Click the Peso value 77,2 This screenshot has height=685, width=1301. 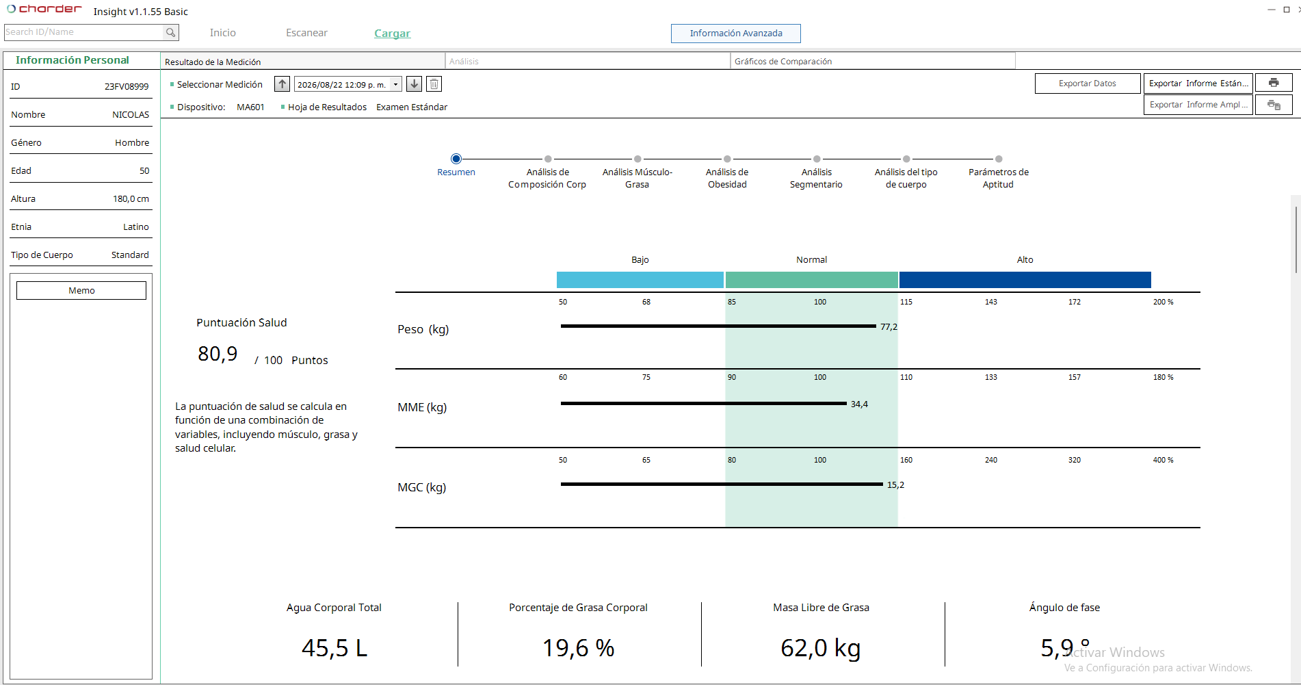pyautogui.click(x=889, y=327)
